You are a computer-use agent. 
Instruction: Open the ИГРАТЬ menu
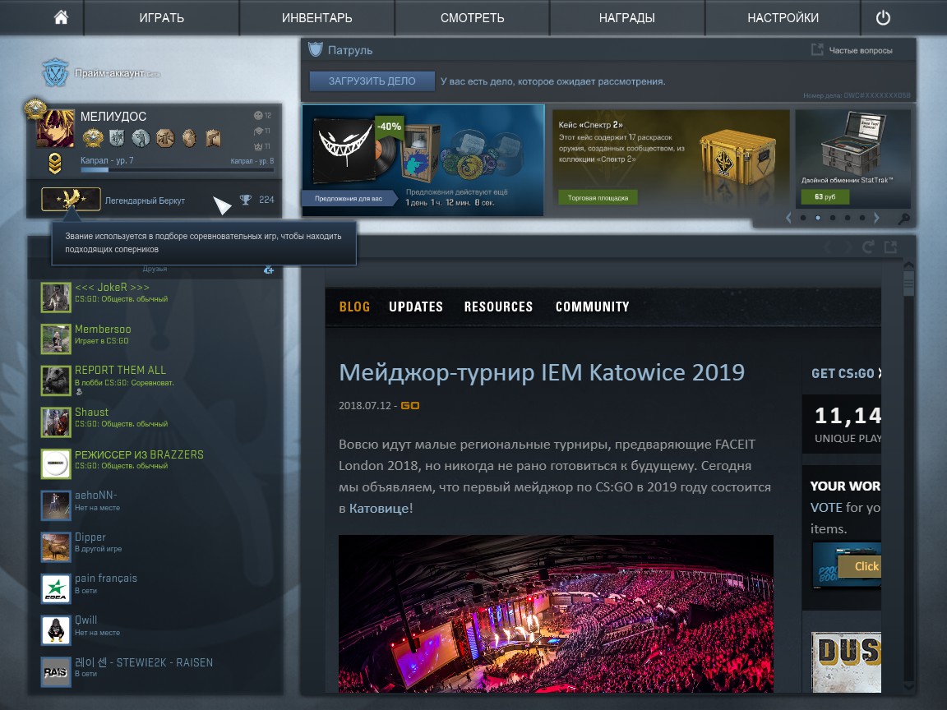pyautogui.click(x=162, y=17)
